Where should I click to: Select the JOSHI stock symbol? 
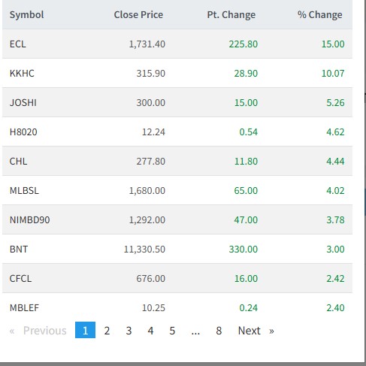point(23,103)
